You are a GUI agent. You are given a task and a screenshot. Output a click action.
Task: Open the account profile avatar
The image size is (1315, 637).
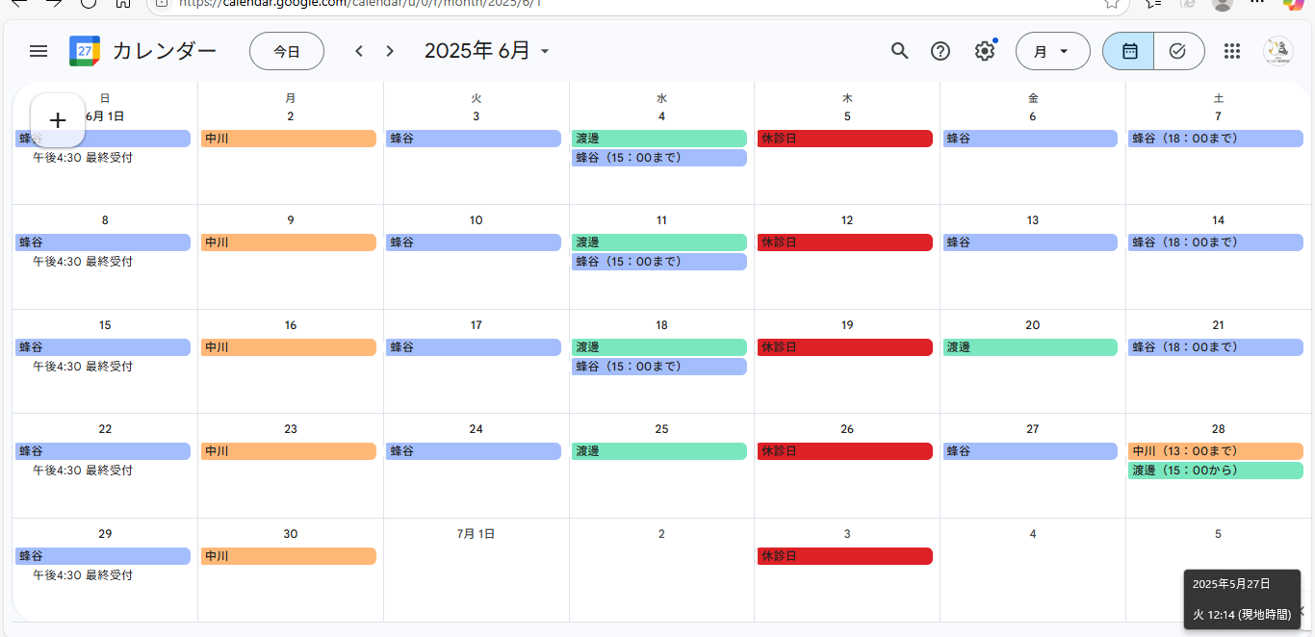coord(1278,51)
